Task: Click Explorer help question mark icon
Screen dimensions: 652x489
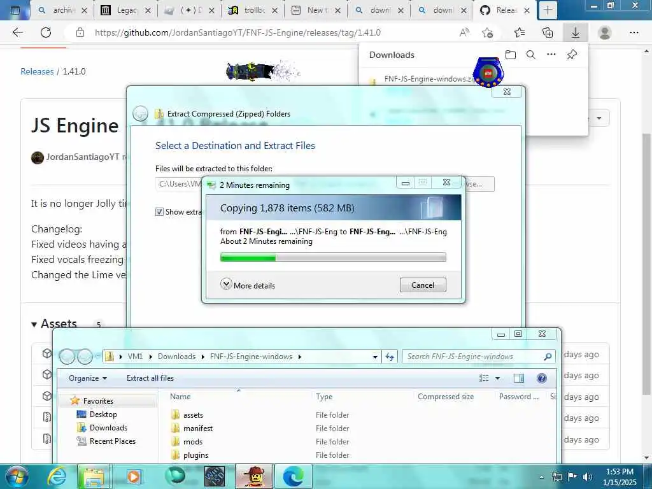Action: [x=541, y=378]
